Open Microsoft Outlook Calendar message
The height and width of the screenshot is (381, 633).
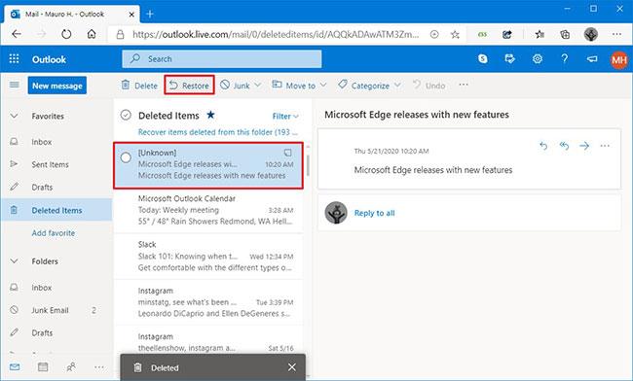(208, 210)
